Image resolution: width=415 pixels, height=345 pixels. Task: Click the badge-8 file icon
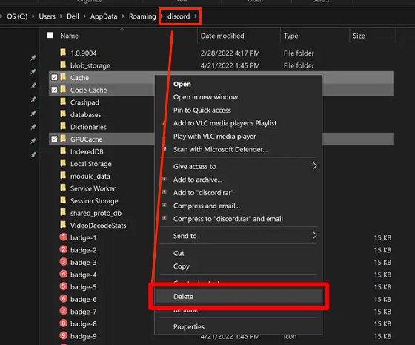[x=64, y=323]
